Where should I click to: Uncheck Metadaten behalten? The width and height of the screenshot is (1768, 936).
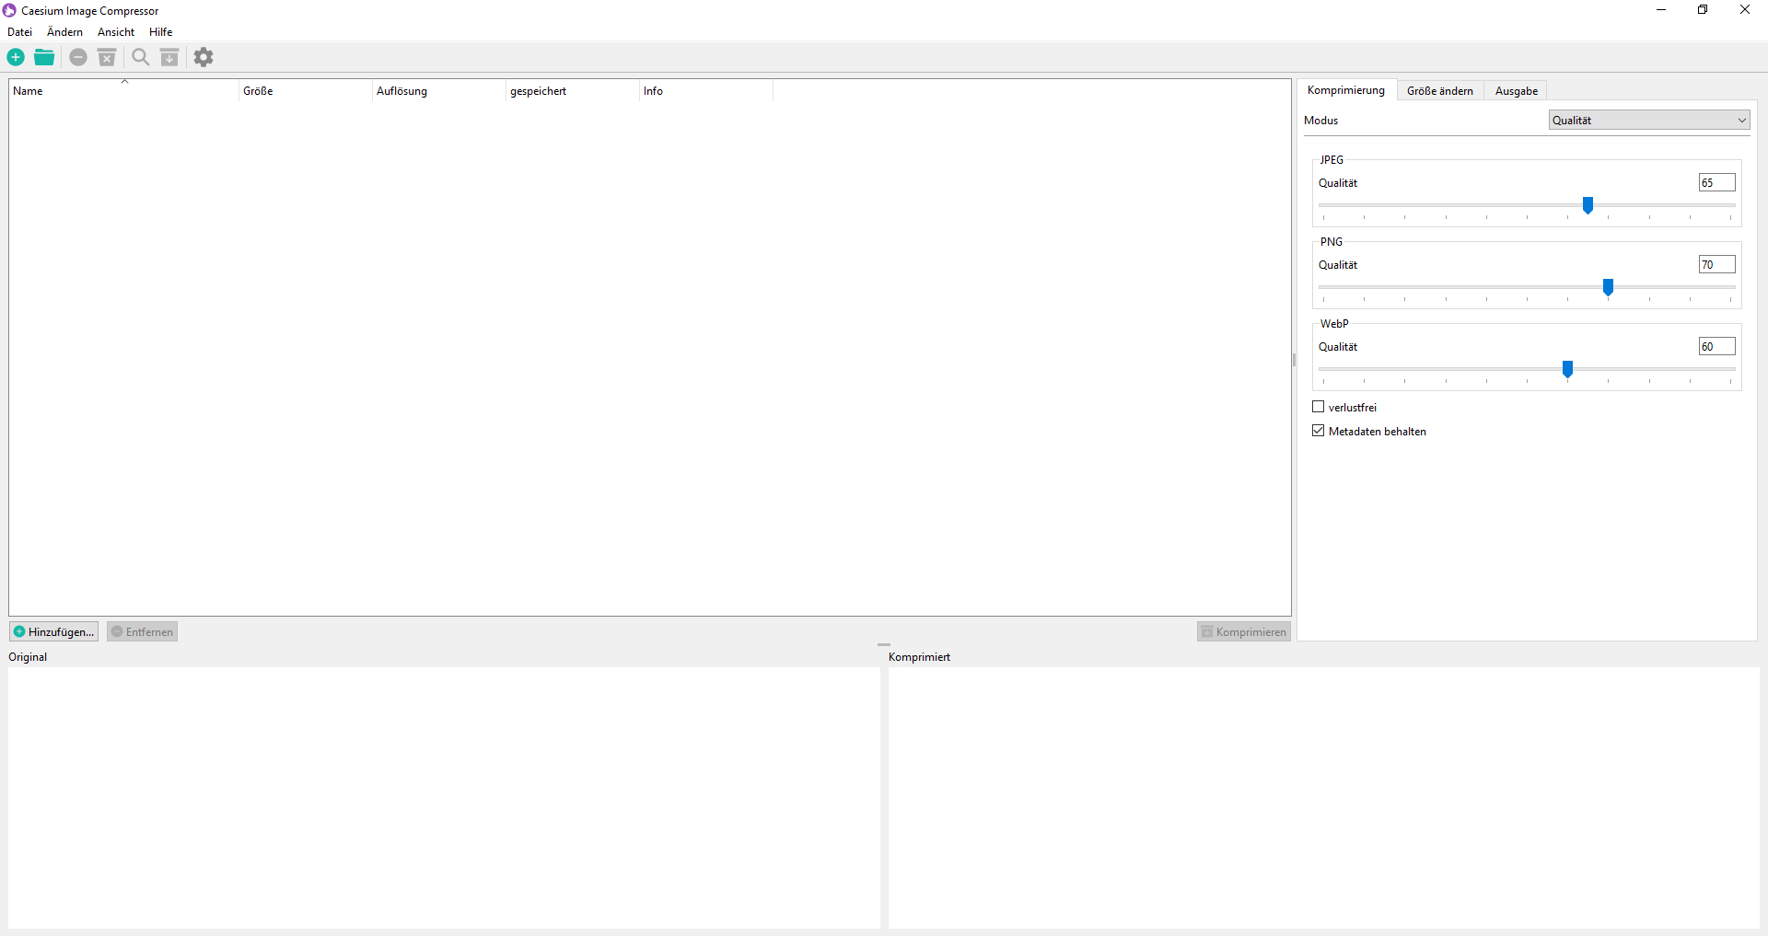click(1319, 431)
